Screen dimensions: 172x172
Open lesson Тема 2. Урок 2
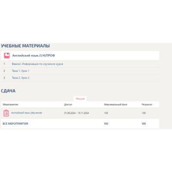pyautogui.click(x=21, y=78)
